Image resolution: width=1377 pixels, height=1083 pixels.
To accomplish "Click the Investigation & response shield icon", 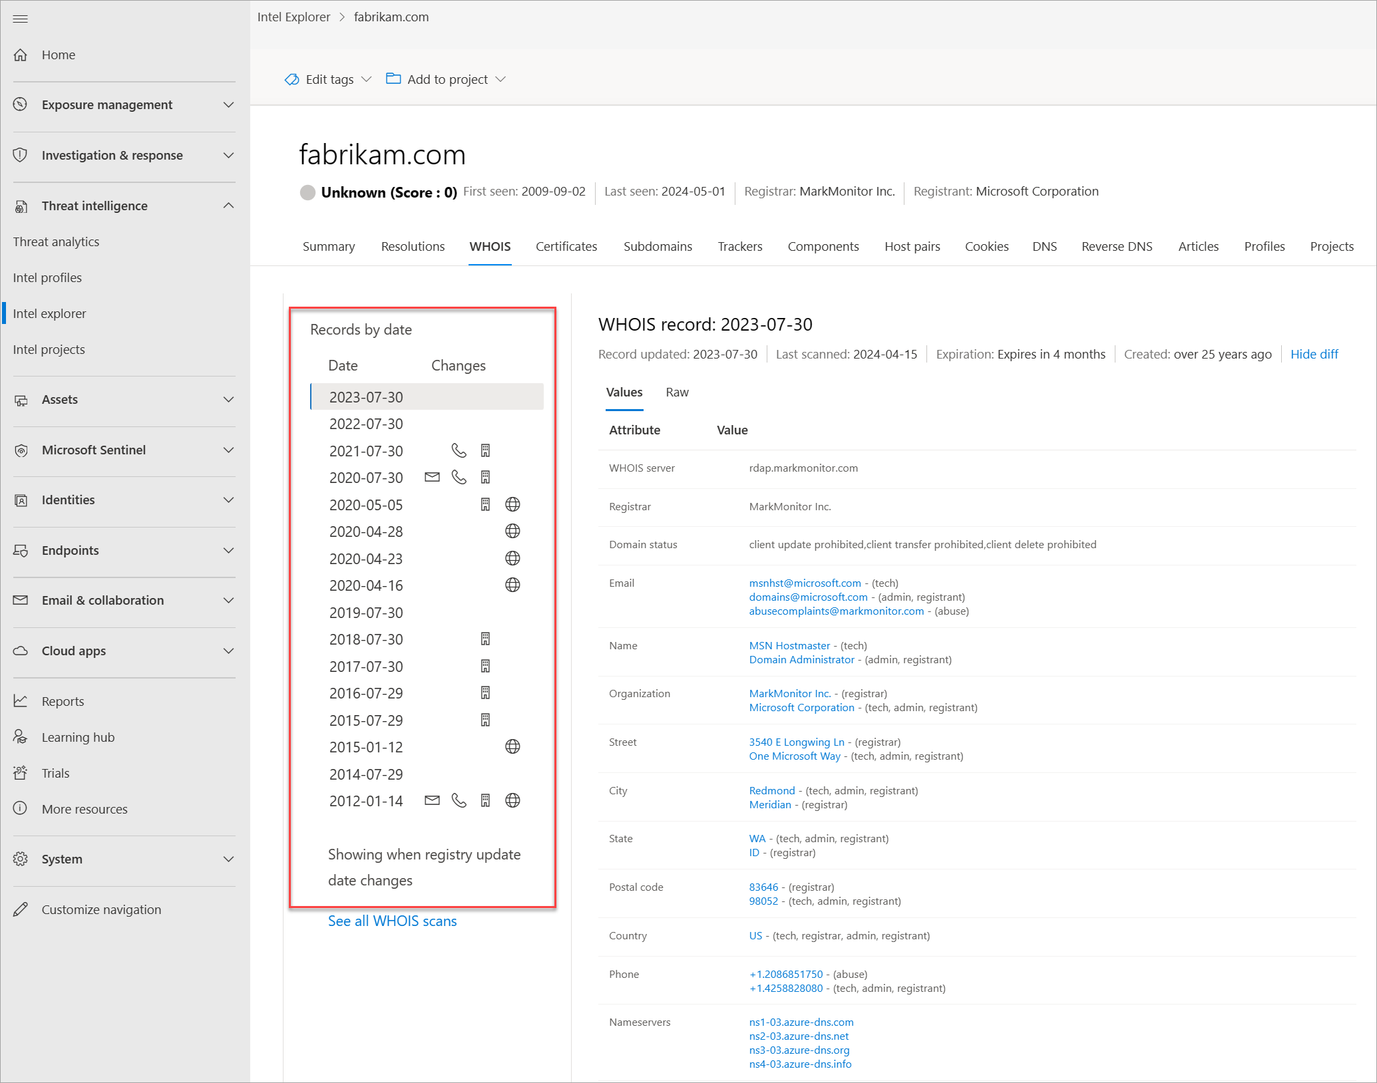I will pyautogui.click(x=21, y=155).
